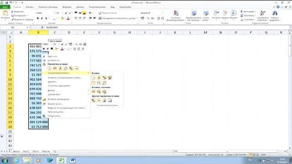Image resolution: width=292 pixels, height=164 pixels.
Task: Save the workbook from Quick Access toolbar
Action: [x=7, y=2]
